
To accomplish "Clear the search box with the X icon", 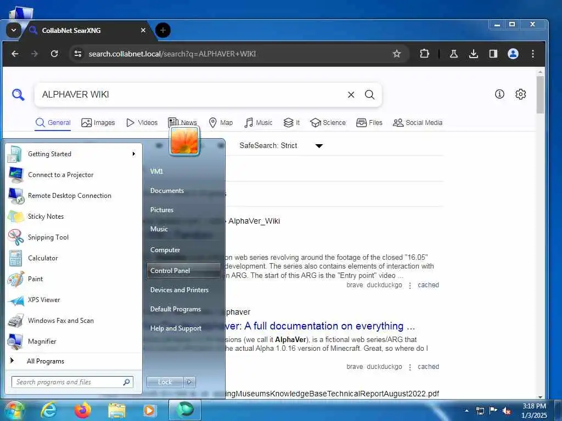I will tap(351, 94).
